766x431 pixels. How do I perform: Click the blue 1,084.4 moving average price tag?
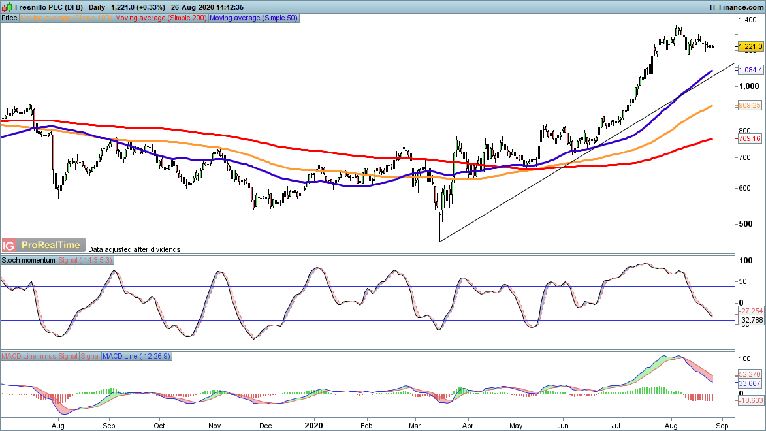[750, 70]
